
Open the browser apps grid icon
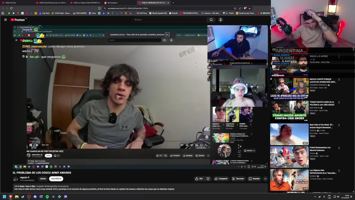pos(3,13)
